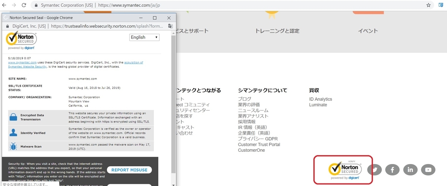The height and width of the screenshot is (186, 447).
Task: Reload the Symantec page
Action: click(24, 6)
